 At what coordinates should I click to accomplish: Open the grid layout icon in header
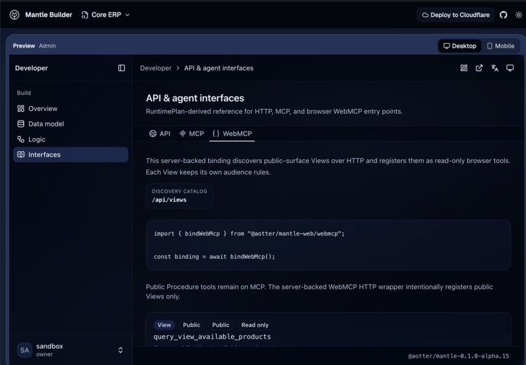(463, 68)
